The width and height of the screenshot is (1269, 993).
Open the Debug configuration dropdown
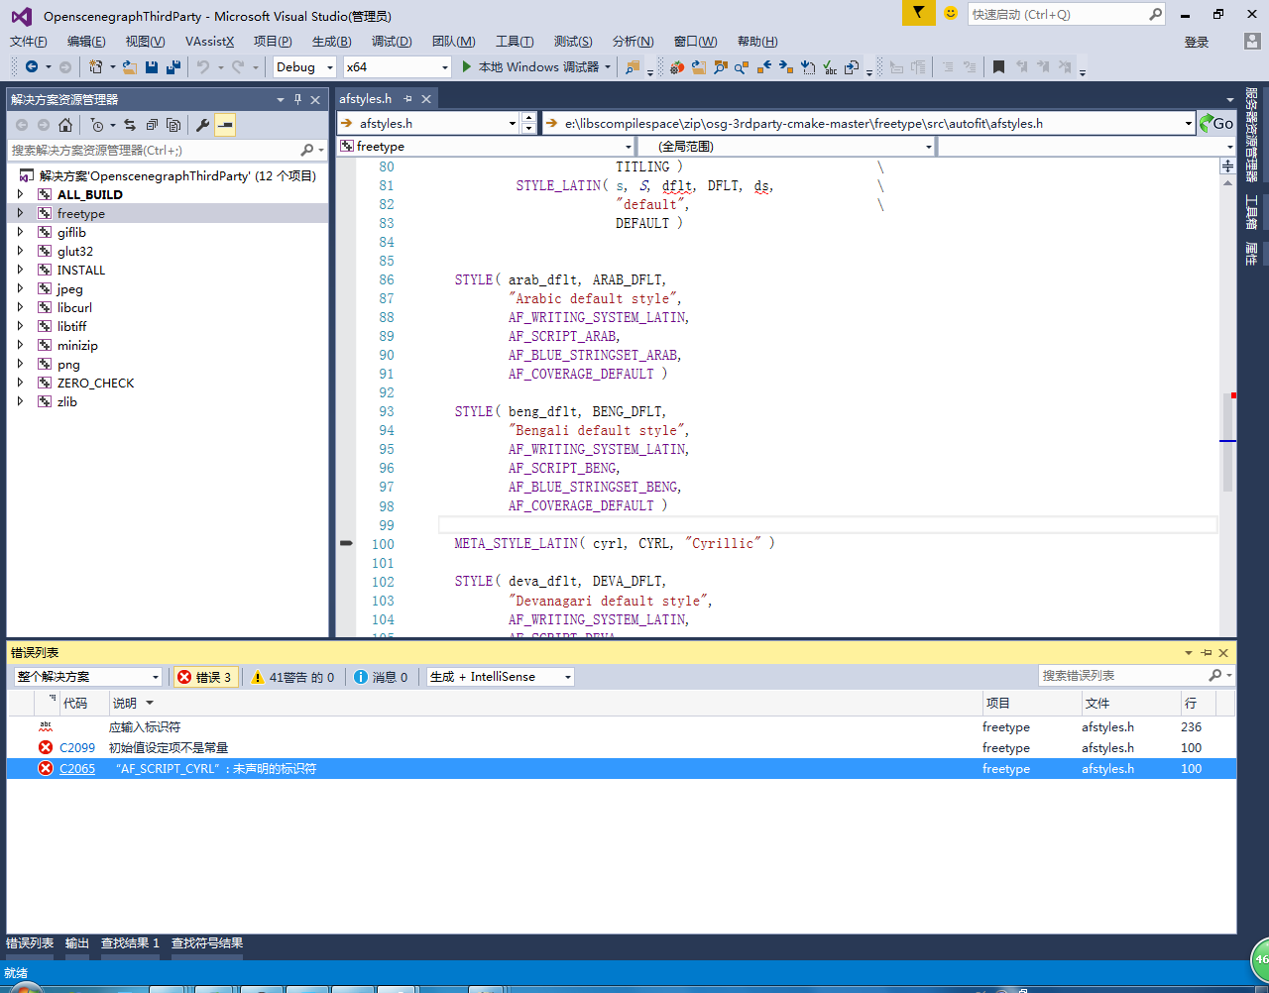click(330, 67)
